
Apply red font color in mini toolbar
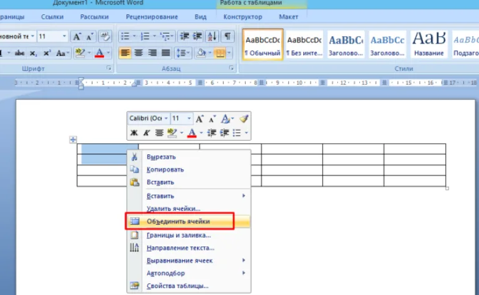(x=192, y=133)
